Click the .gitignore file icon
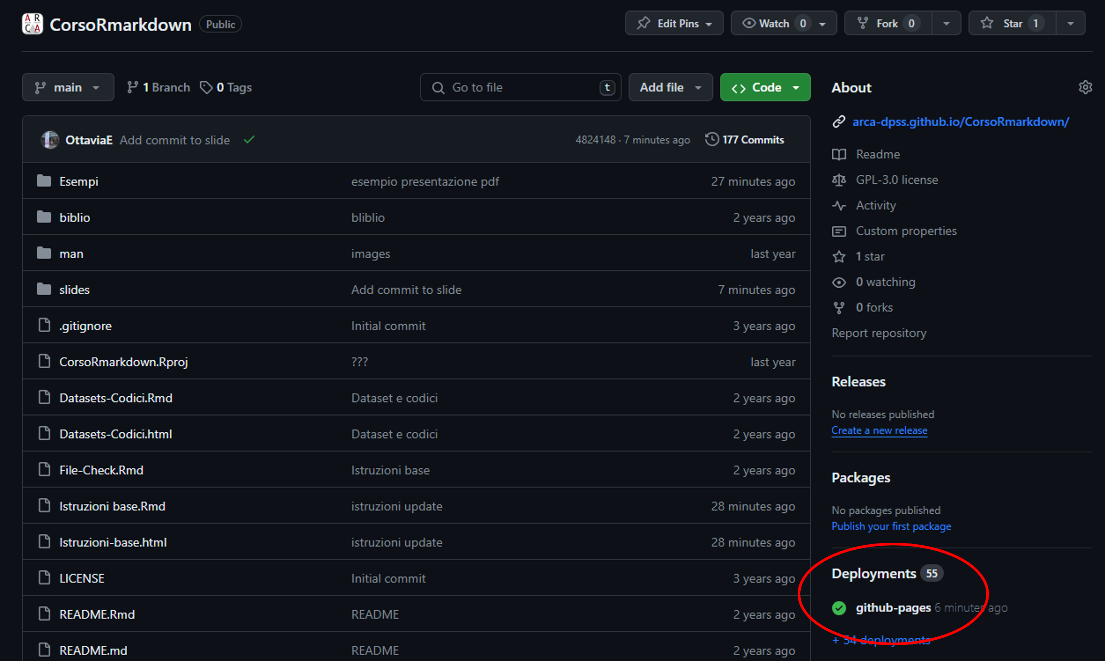Screen dimensions: 1105x661 click(44, 325)
